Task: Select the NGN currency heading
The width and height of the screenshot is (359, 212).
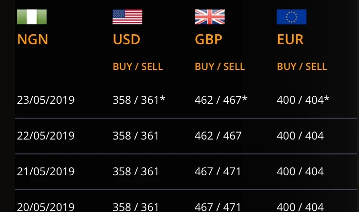Action: point(33,40)
